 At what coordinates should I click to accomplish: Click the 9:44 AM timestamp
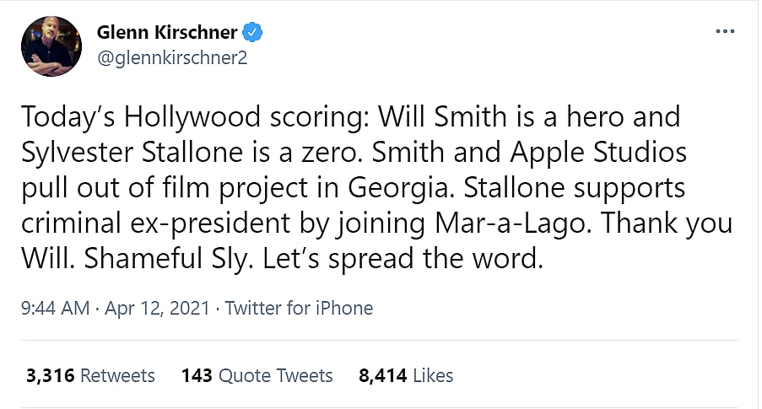pyautogui.click(x=55, y=309)
